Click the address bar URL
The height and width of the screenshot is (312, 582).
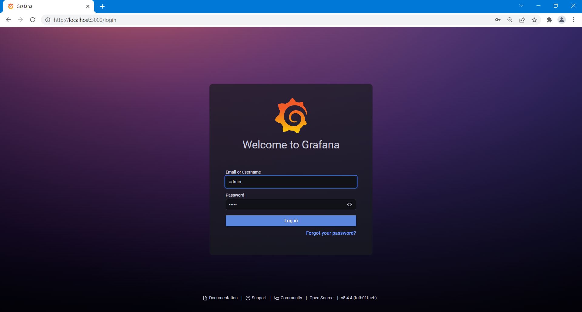point(85,20)
